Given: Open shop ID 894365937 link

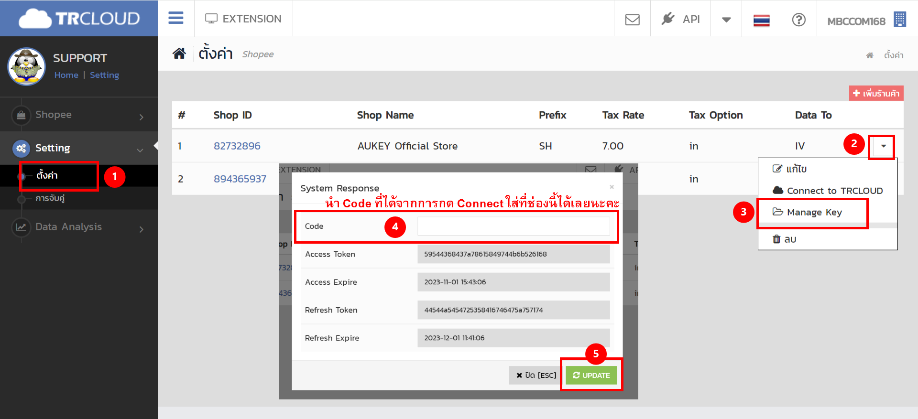Looking at the screenshot, I should pyautogui.click(x=240, y=179).
